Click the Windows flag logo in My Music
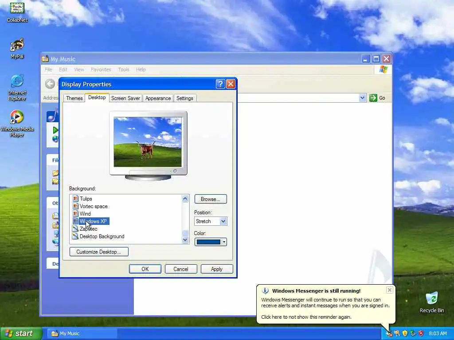The image size is (454, 340). click(x=383, y=70)
